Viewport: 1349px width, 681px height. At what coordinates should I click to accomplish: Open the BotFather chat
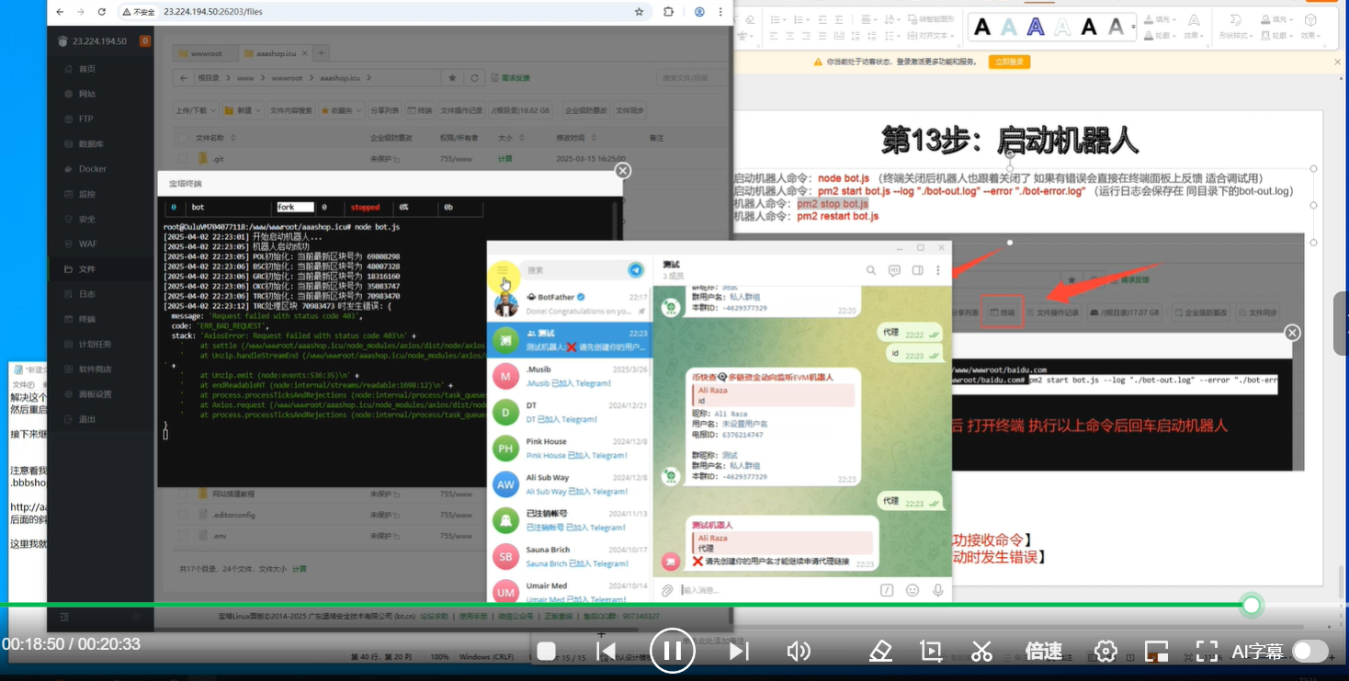click(569, 304)
